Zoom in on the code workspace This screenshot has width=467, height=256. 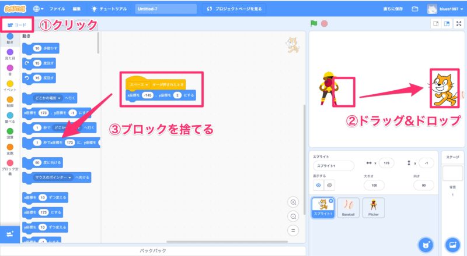294,202
